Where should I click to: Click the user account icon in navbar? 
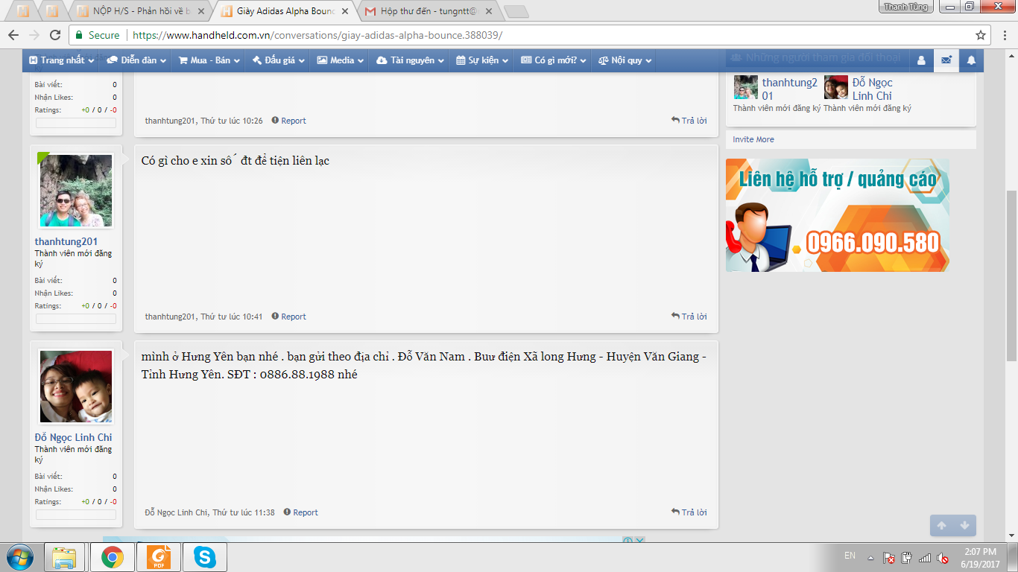(921, 60)
